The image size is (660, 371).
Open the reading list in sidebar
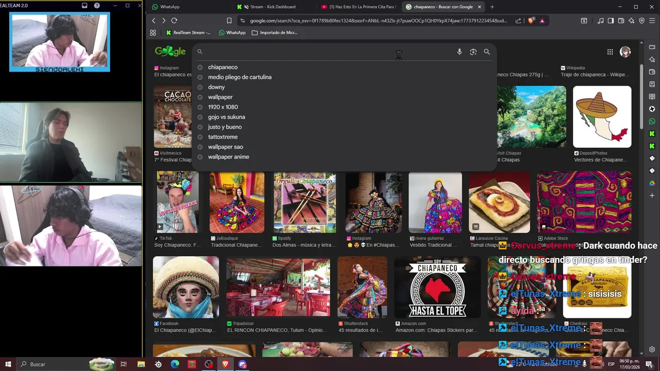tap(652, 96)
